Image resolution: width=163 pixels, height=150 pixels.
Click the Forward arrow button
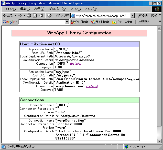tap(20, 16)
